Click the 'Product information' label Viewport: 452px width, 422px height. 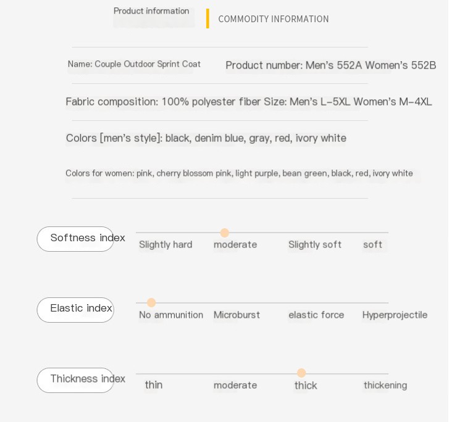click(x=151, y=11)
